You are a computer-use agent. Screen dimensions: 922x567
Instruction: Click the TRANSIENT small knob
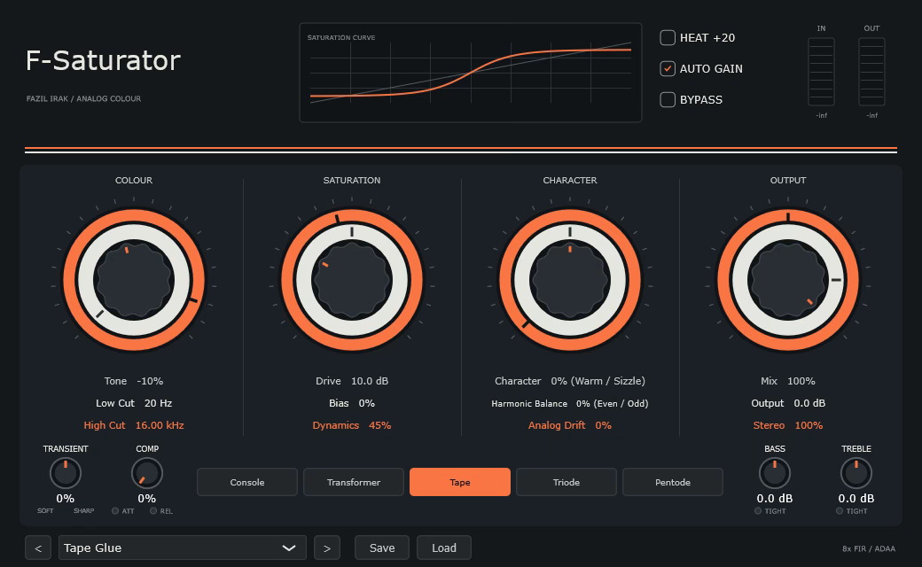pos(66,473)
